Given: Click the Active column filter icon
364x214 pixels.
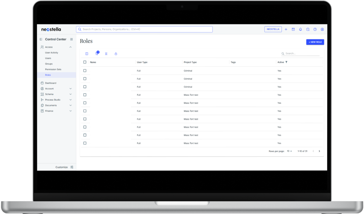Looking at the screenshot, I should point(286,62).
